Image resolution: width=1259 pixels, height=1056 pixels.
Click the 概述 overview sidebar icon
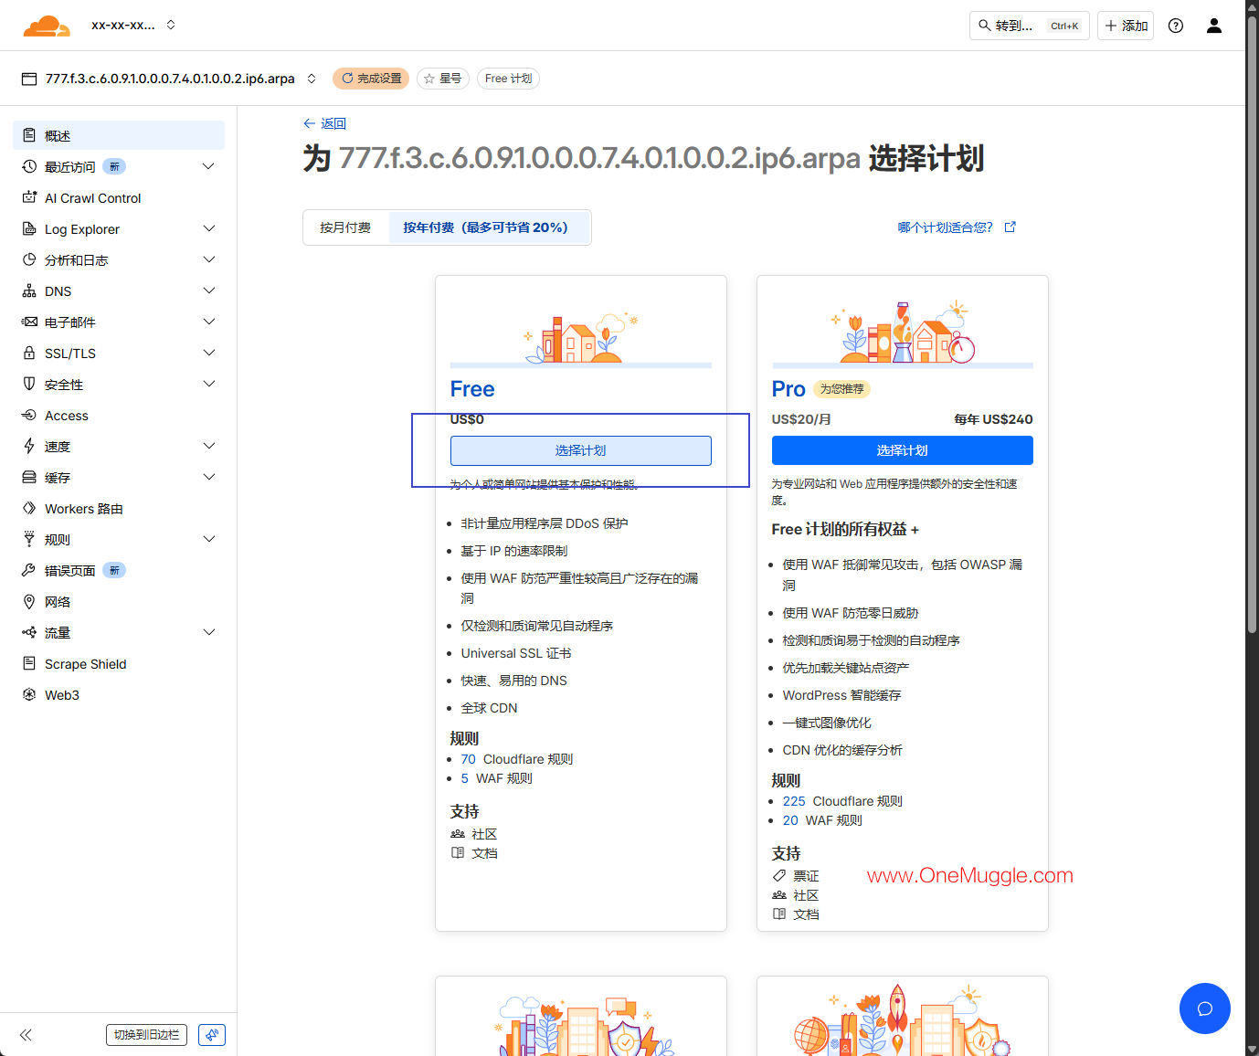click(x=29, y=135)
